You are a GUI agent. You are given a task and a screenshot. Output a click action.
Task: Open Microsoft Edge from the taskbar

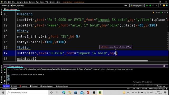coord(64,92)
